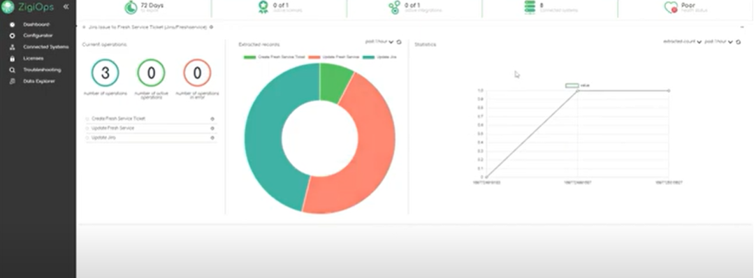Viewport: 754px width, 278px height.
Task: Refresh the Statistics chart
Action: pyautogui.click(x=739, y=42)
